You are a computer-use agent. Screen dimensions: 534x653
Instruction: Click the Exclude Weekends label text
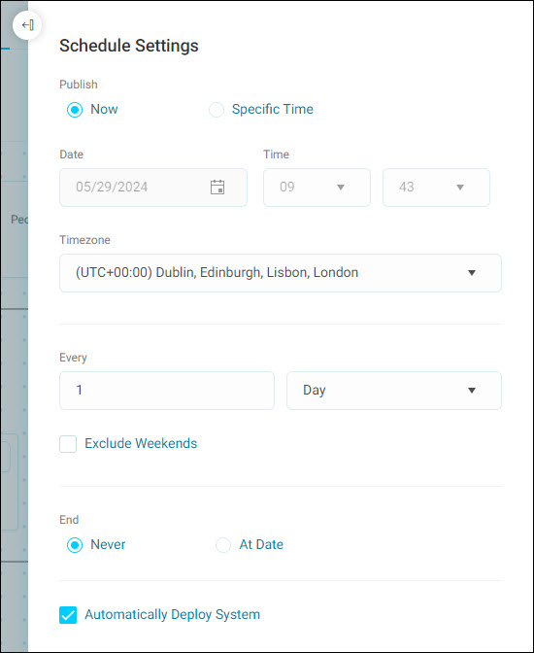(x=141, y=443)
